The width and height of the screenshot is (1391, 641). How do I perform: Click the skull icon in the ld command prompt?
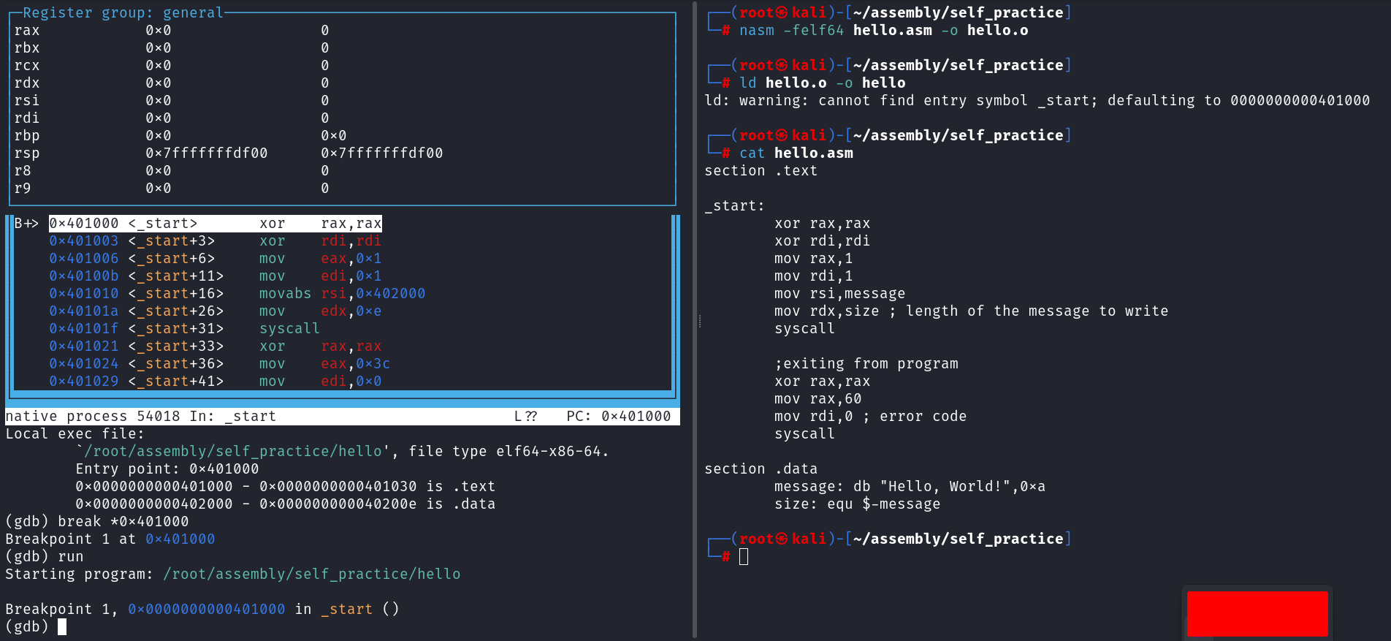[781, 65]
